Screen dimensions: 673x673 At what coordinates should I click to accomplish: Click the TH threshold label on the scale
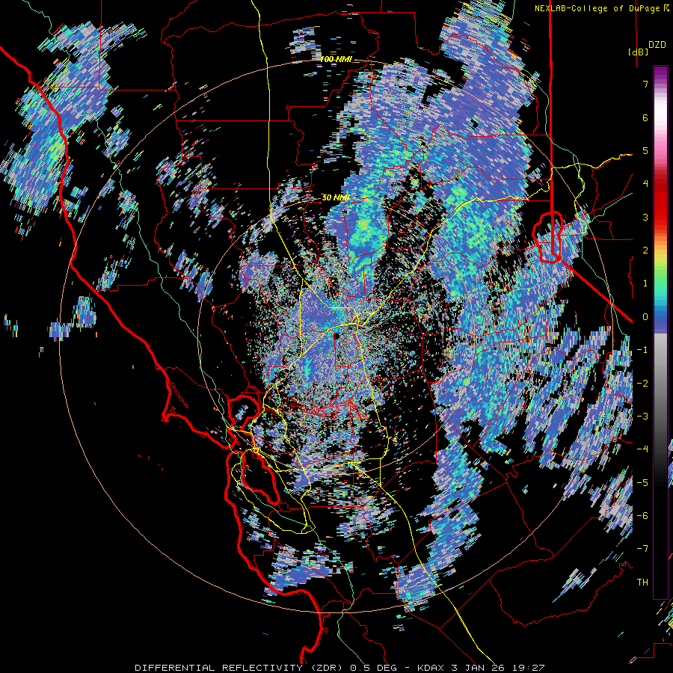click(642, 582)
